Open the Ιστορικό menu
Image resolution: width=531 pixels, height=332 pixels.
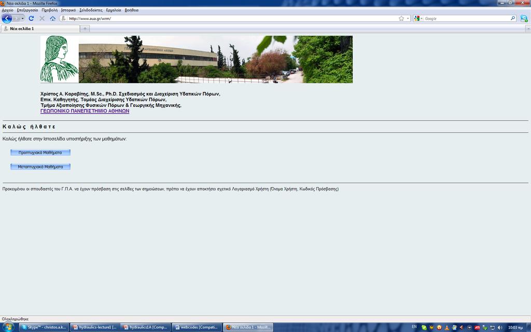(68, 10)
